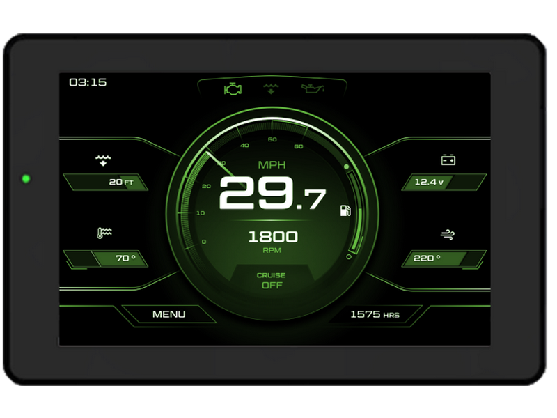Tap the water depth alarm icon at top

click(x=272, y=88)
